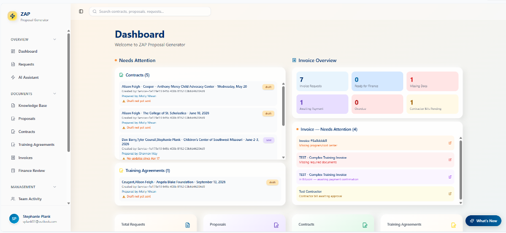Click the Invoice Overview header icon
Viewport: 506px width, 233px height.
point(295,60)
